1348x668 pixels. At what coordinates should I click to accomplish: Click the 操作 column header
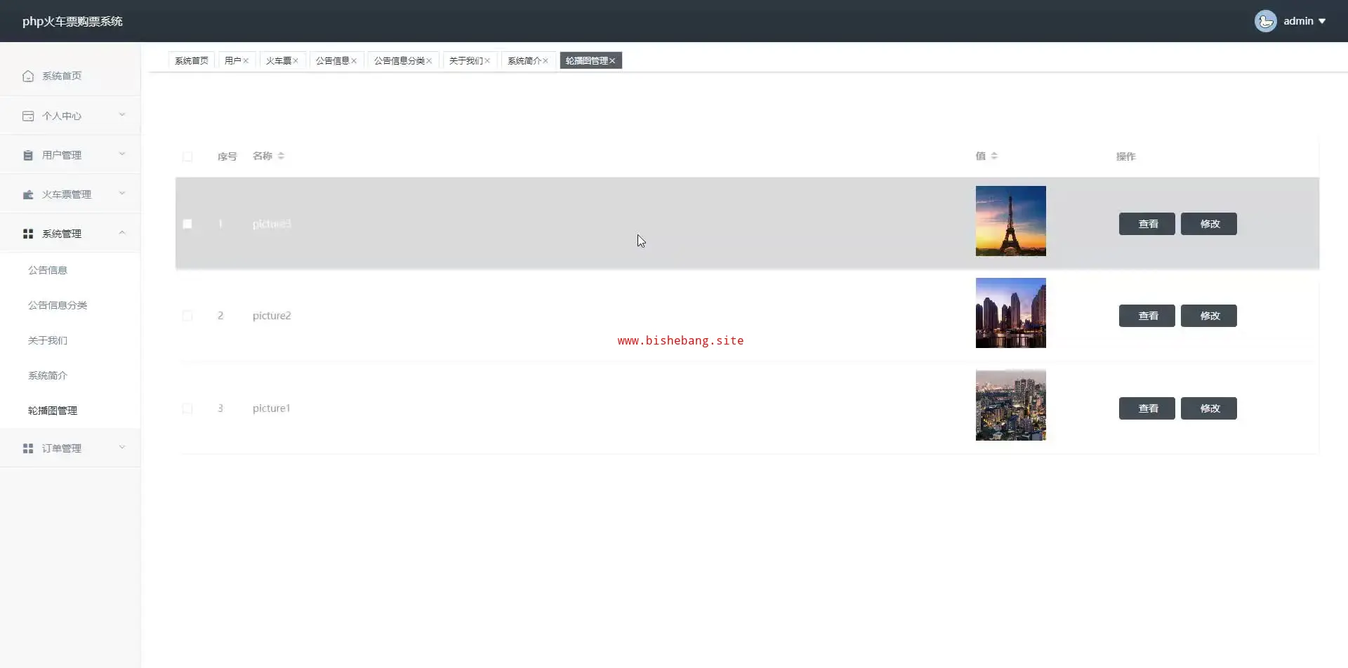coord(1125,156)
